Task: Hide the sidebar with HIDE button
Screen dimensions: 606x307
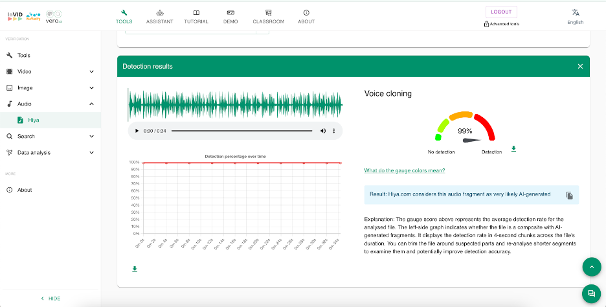Action: [50, 299]
